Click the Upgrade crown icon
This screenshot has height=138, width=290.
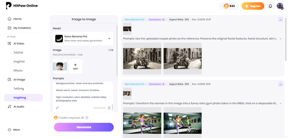[x=247, y=6]
